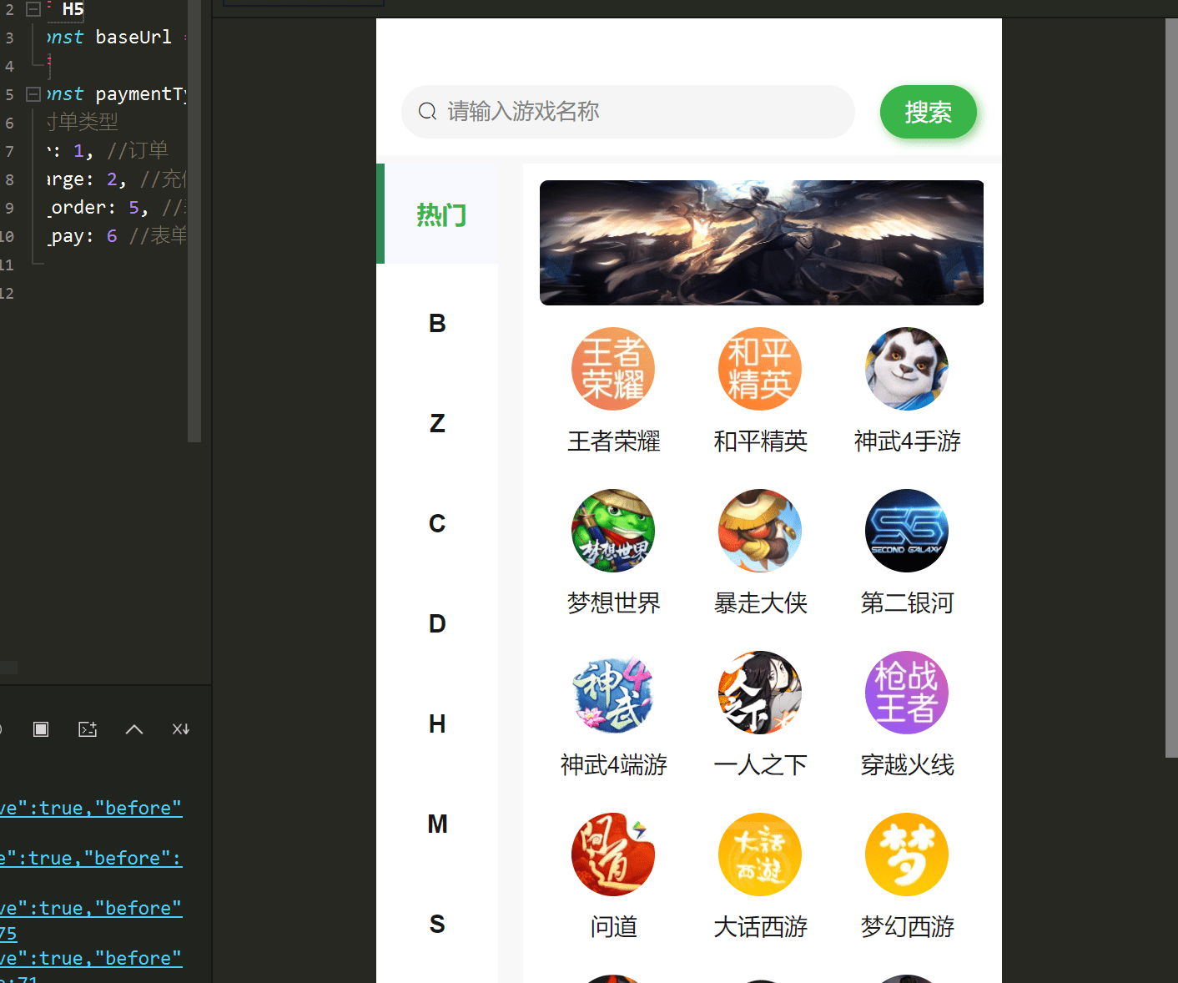Image resolution: width=1178 pixels, height=983 pixels.
Task: Open the 暴走大侠 game icon
Action: (x=760, y=531)
